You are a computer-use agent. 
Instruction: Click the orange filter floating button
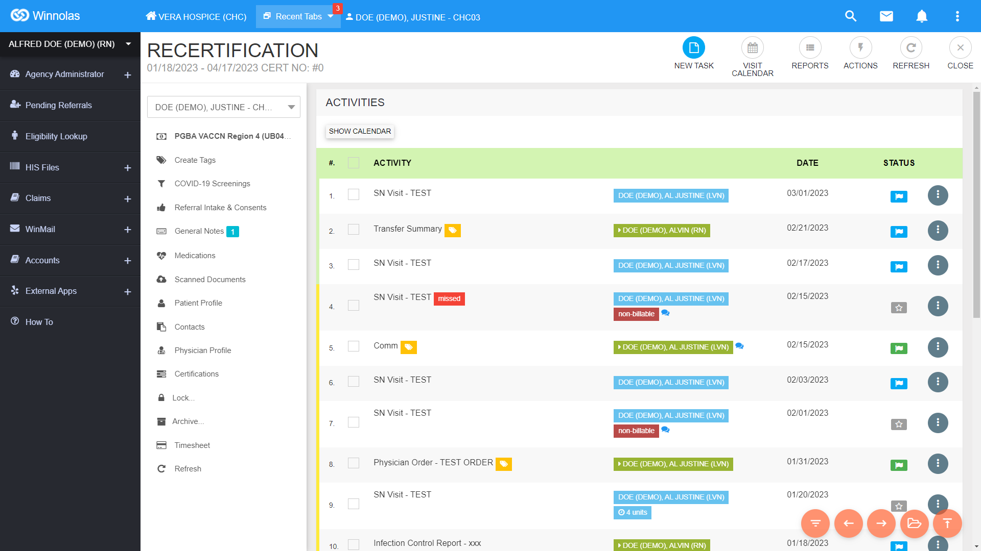click(815, 523)
